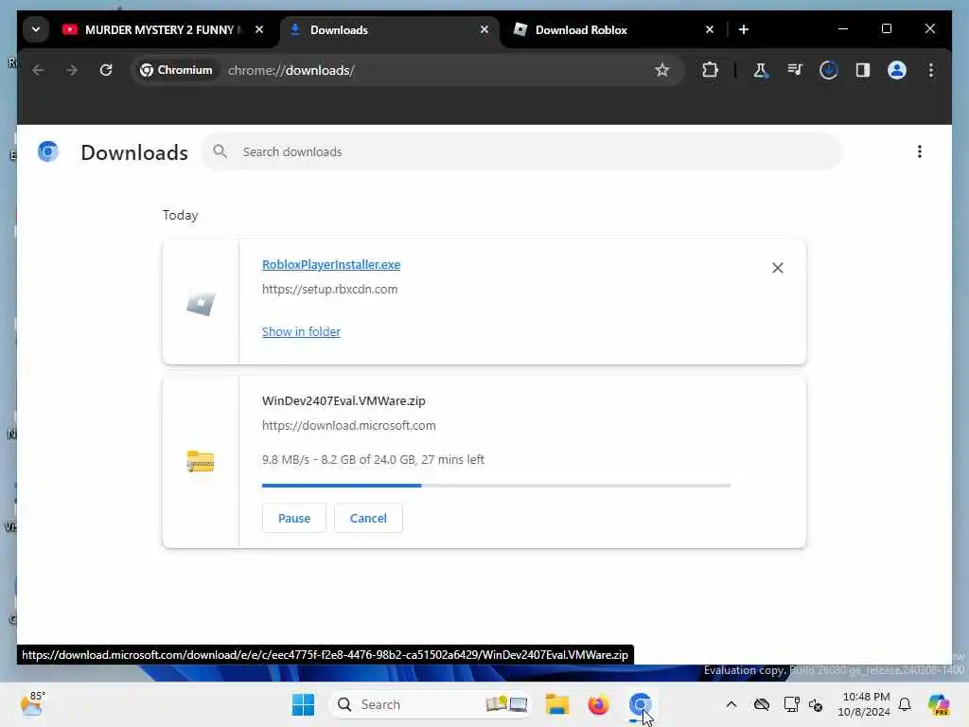The image size is (969, 727).
Task: Go back with the back arrow
Action: tap(38, 70)
